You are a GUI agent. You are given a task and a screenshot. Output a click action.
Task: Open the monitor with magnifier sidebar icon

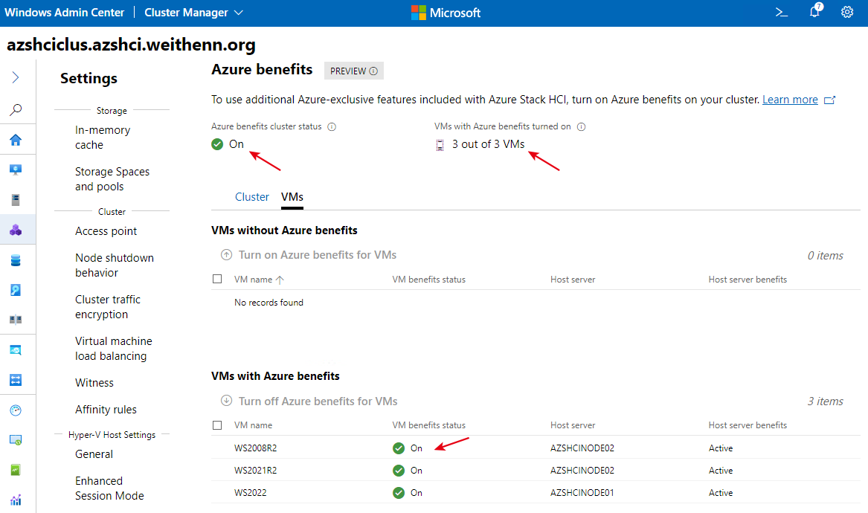pos(16,349)
